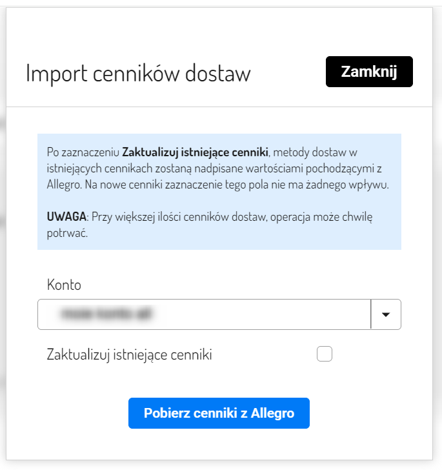Click the blurred account name in Konto
Viewport: 442px width, 470px height.
(x=106, y=314)
